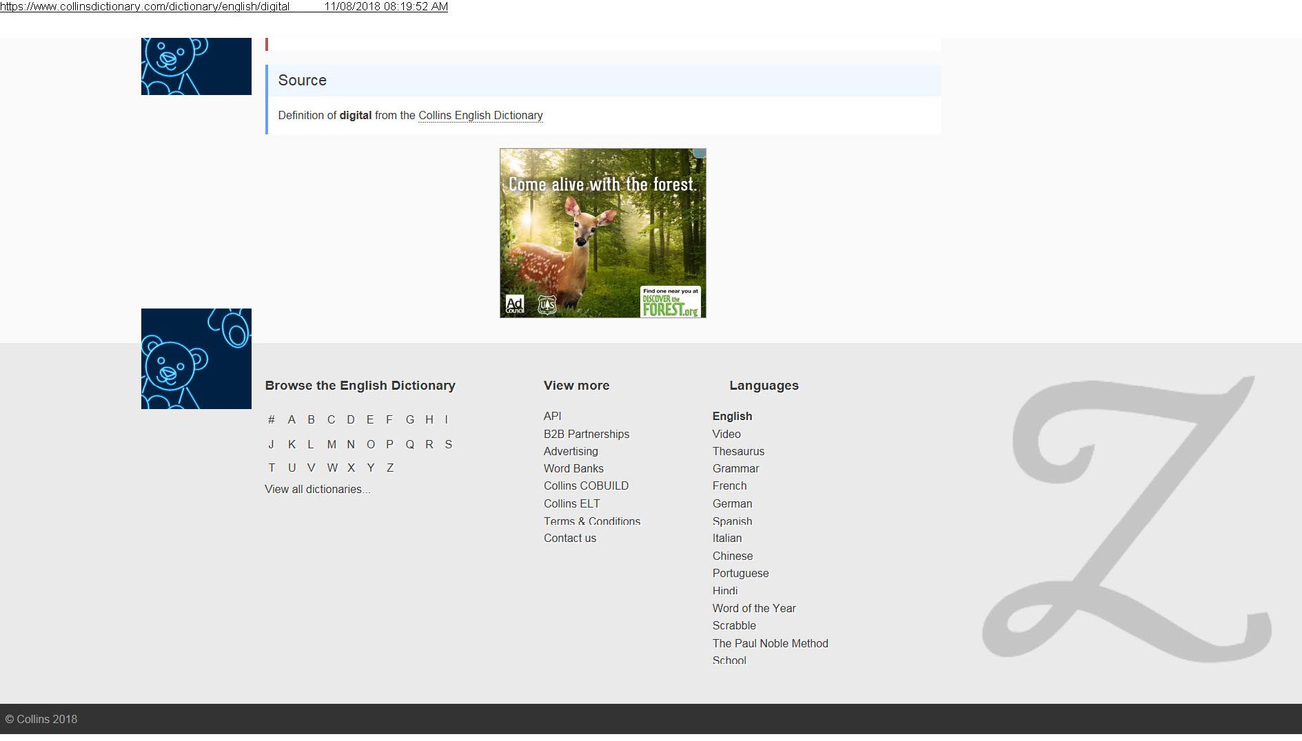The width and height of the screenshot is (1302, 741).
Task: Click the AdChoices icon on forest ad
Action: pos(700,154)
